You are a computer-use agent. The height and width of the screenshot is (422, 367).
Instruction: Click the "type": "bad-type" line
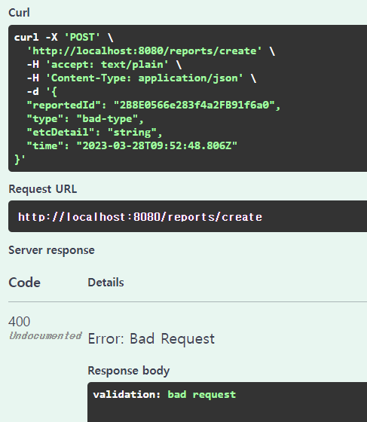85,119
